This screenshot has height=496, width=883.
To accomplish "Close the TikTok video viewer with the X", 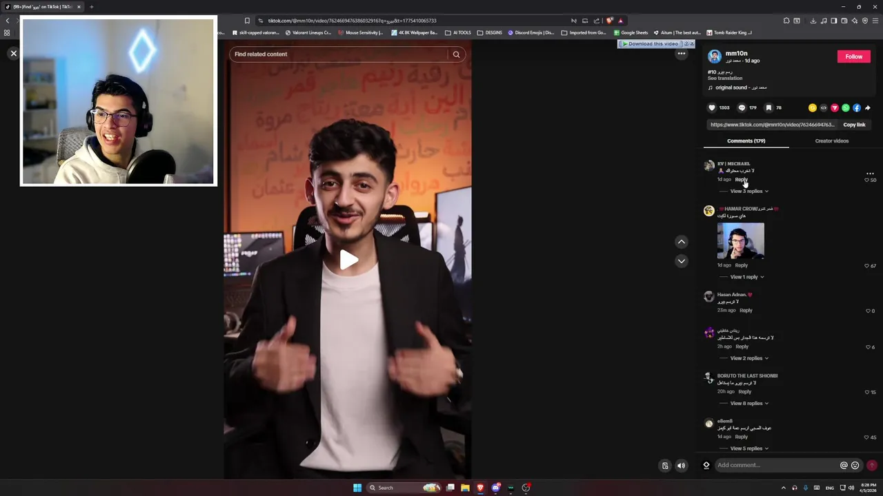I will 13,53.
